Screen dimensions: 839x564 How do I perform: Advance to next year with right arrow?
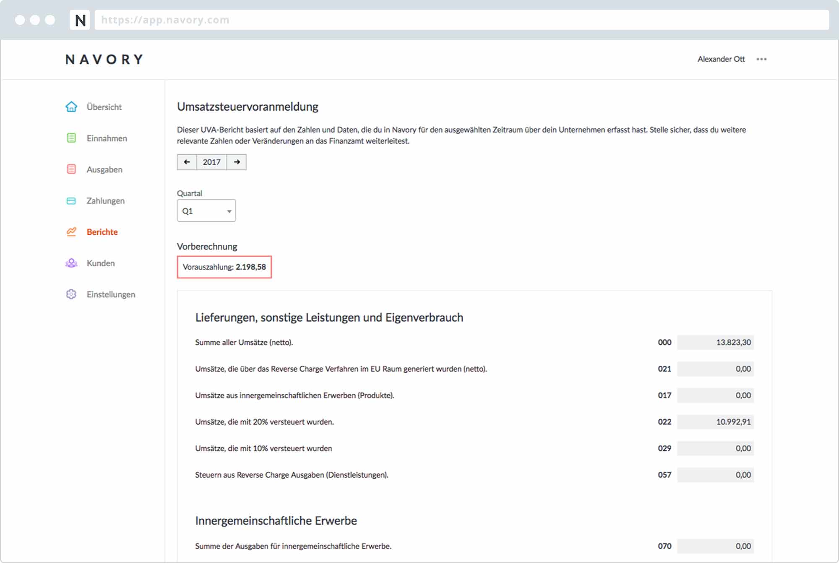(237, 162)
